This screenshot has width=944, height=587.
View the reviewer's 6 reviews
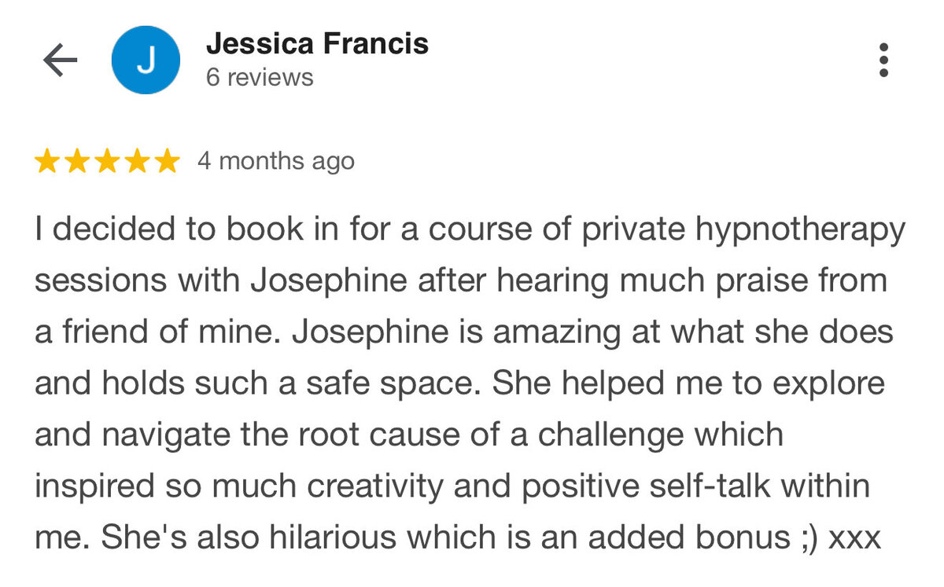pyautogui.click(x=260, y=78)
